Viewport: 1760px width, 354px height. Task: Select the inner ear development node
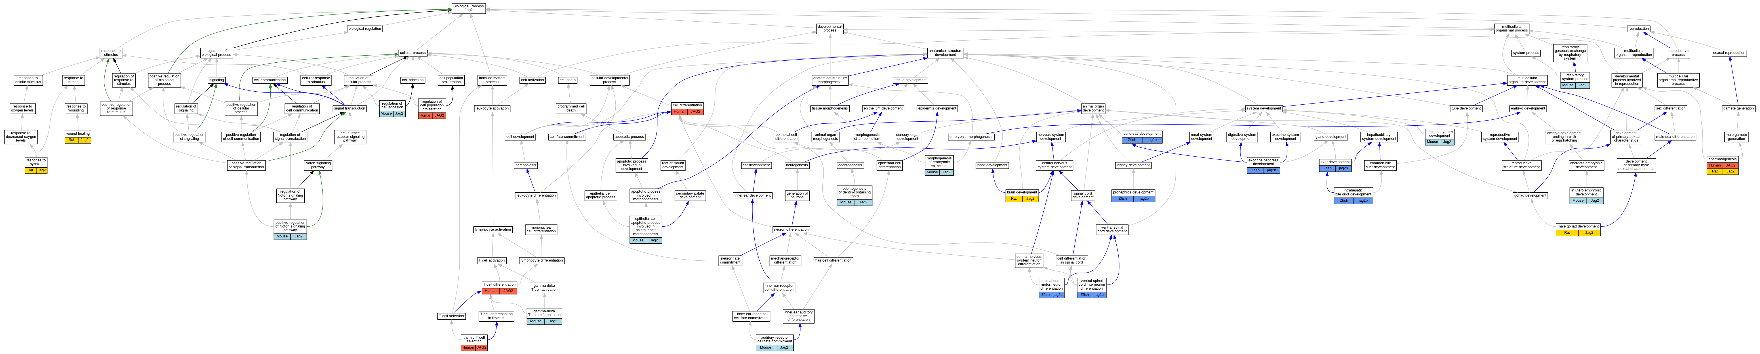[x=752, y=195]
